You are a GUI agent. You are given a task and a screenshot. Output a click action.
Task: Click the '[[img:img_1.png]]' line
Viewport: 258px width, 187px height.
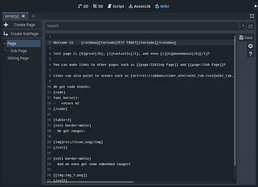[70, 175]
